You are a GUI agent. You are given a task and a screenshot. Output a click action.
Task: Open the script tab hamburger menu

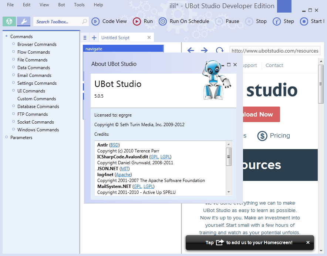point(85,37)
